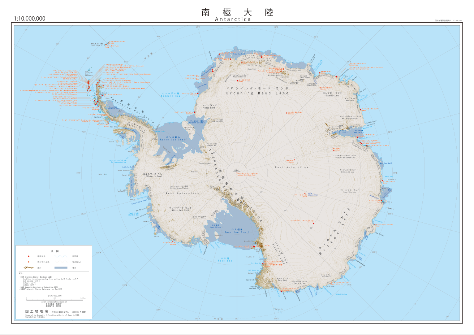Click the 1,000km scale bar
This screenshot has height=335, width=474.
pos(55,299)
